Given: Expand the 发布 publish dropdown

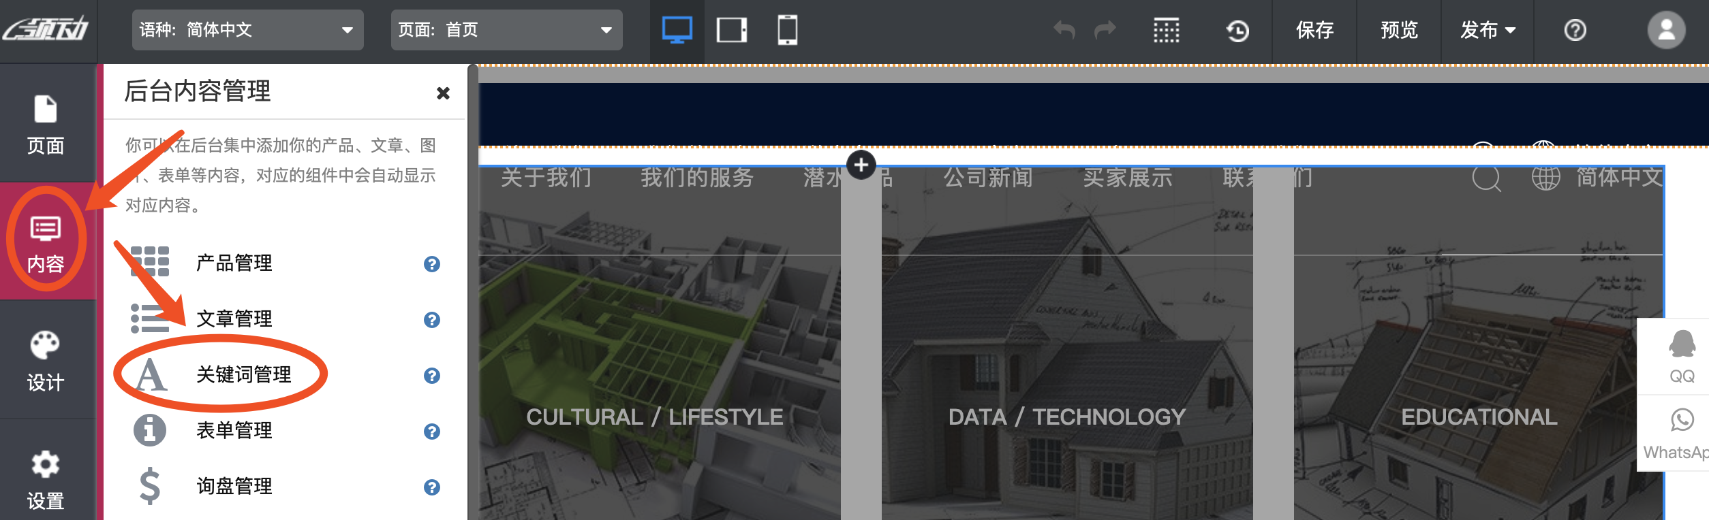Looking at the screenshot, I should [1487, 30].
